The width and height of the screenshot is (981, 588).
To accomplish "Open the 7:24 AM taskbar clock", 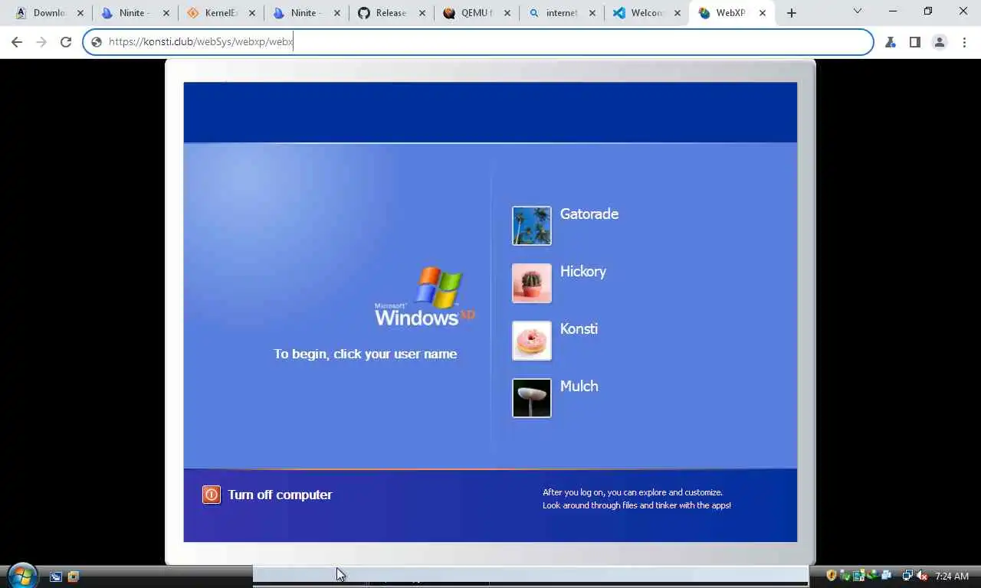I will pyautogui.click(x=952, y=577).
